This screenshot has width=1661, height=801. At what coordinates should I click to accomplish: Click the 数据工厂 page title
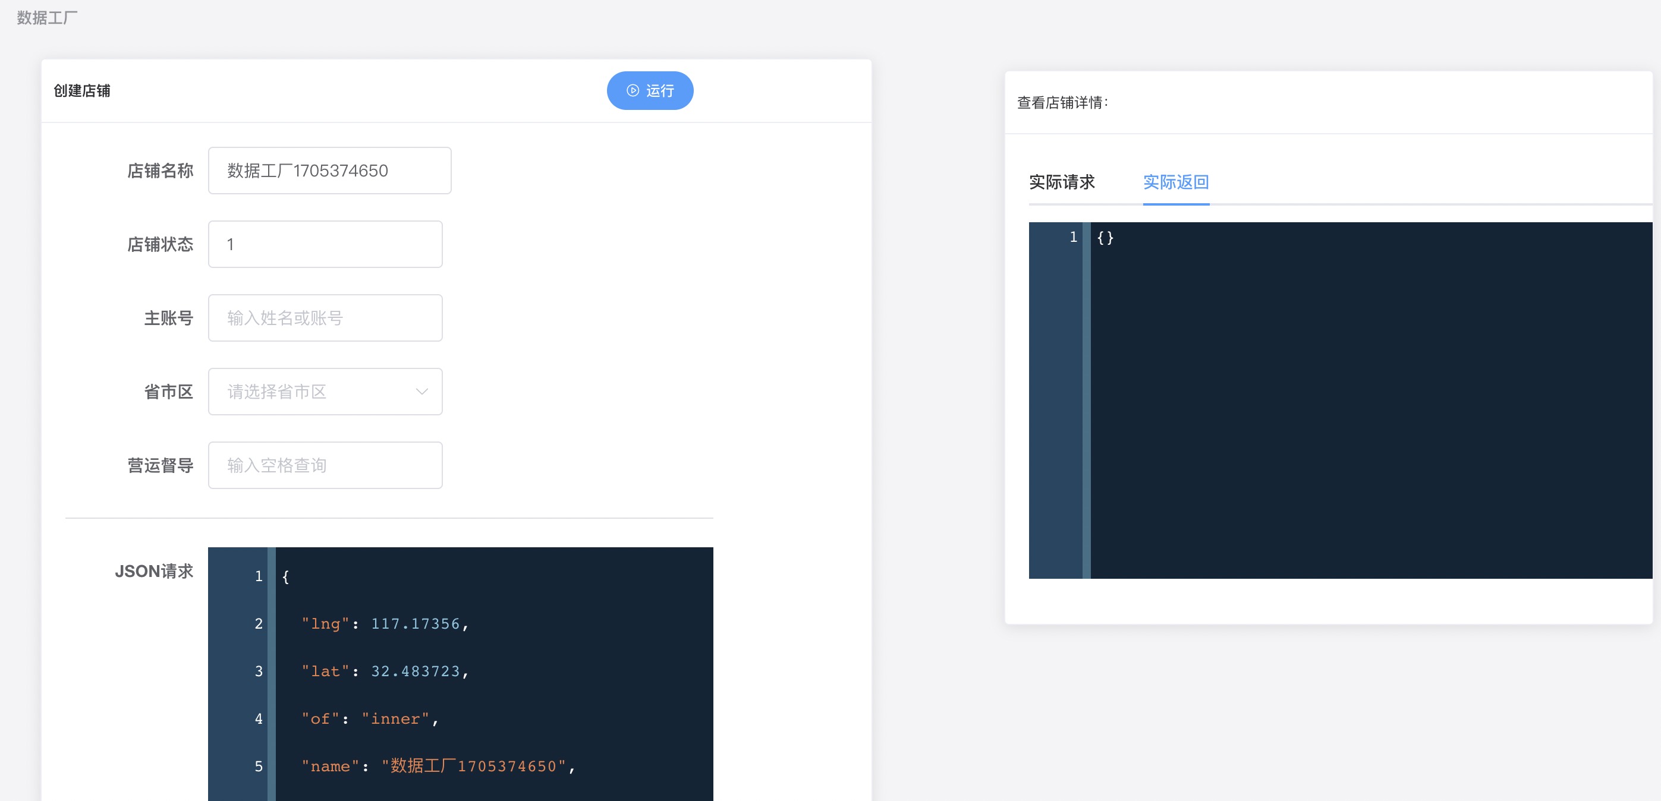click(x=46, y=17)
